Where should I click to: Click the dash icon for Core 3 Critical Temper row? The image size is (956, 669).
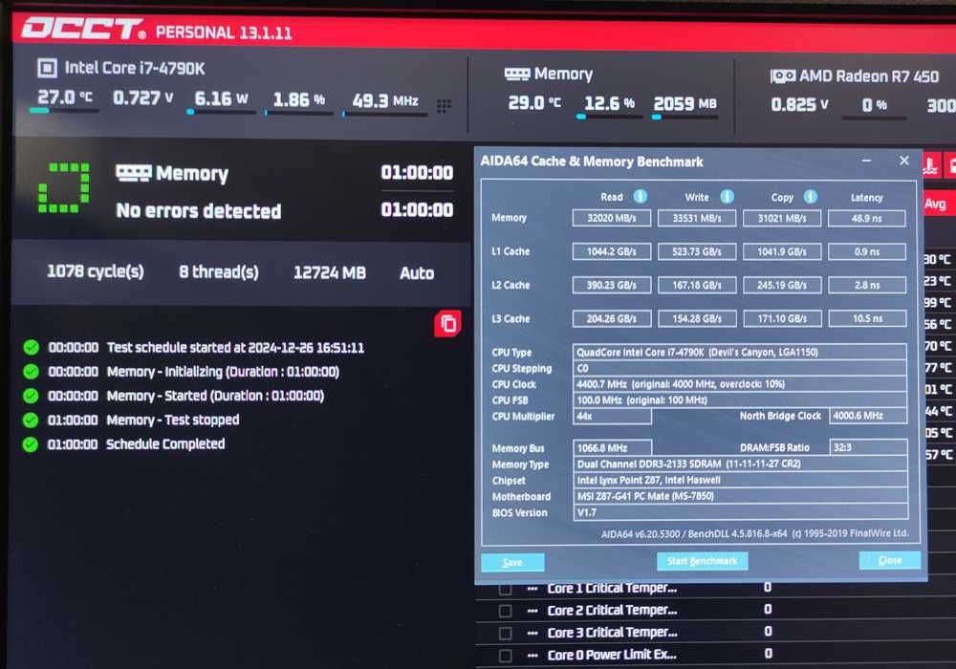click(532, 633)
